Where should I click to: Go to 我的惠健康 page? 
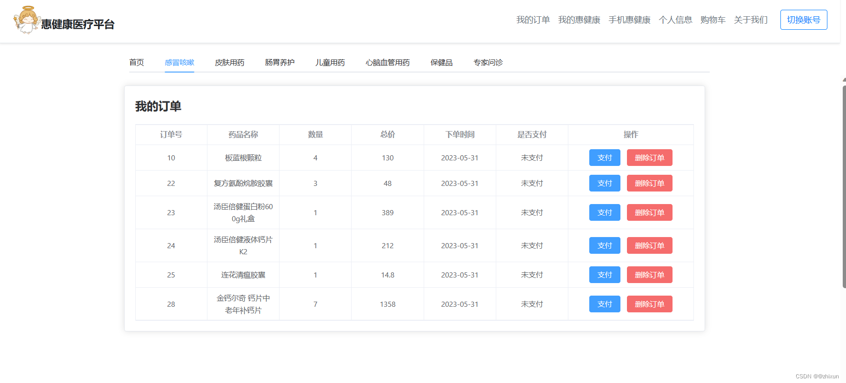tap(579, 20)
